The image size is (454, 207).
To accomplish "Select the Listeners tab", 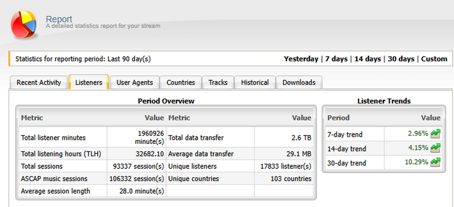I will pos(89,83).
